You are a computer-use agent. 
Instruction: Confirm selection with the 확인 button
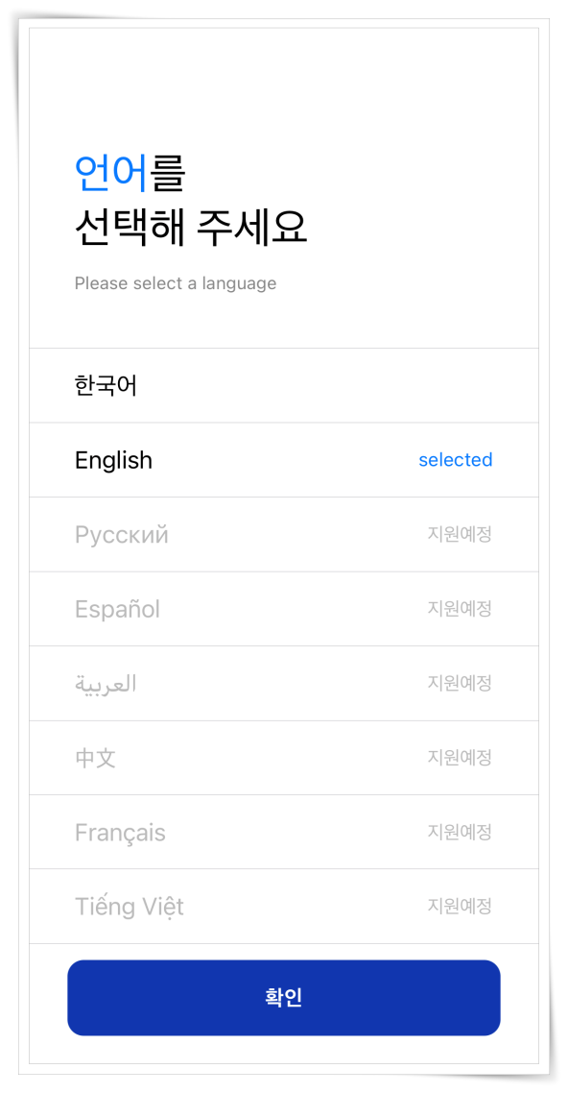[284, 998]
